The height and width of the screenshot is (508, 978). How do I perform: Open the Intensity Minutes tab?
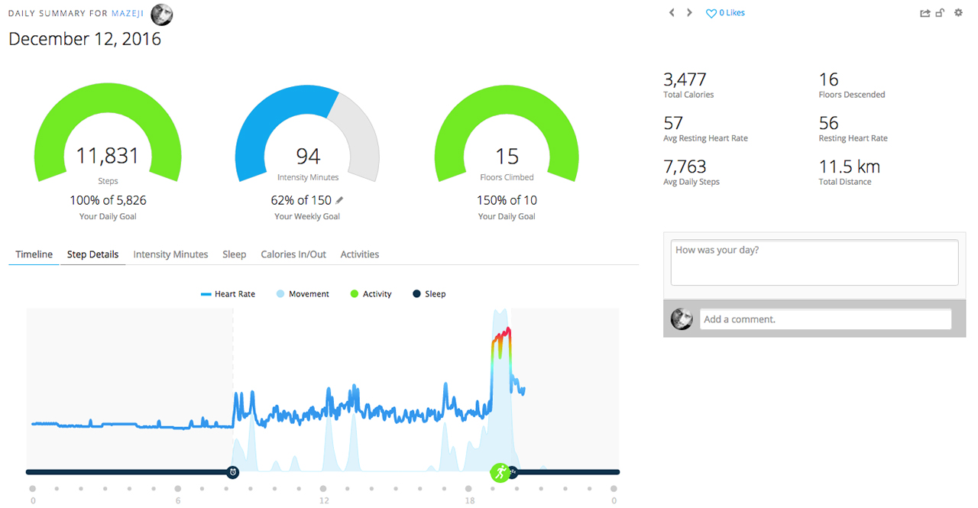tap(170, 254)
